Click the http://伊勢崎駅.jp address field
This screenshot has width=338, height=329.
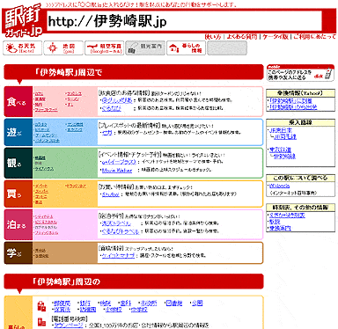(184, 21)
